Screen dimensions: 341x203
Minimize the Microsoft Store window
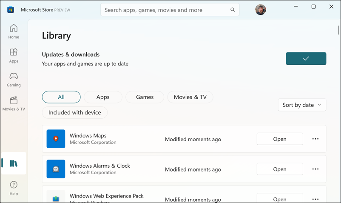point(296,6)
